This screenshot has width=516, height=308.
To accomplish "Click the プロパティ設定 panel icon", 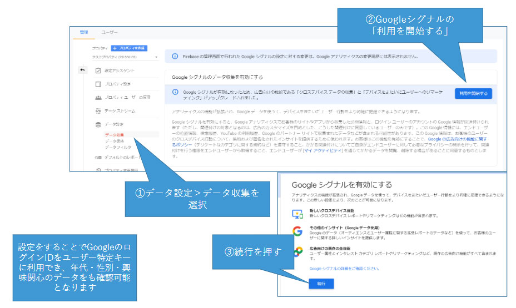I will (x=98, y=84).
